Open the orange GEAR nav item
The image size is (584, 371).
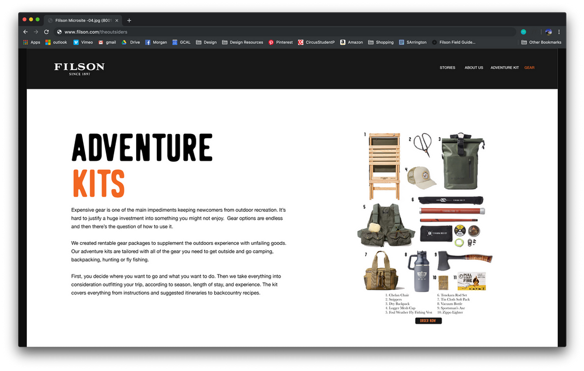tap(529, 68)
